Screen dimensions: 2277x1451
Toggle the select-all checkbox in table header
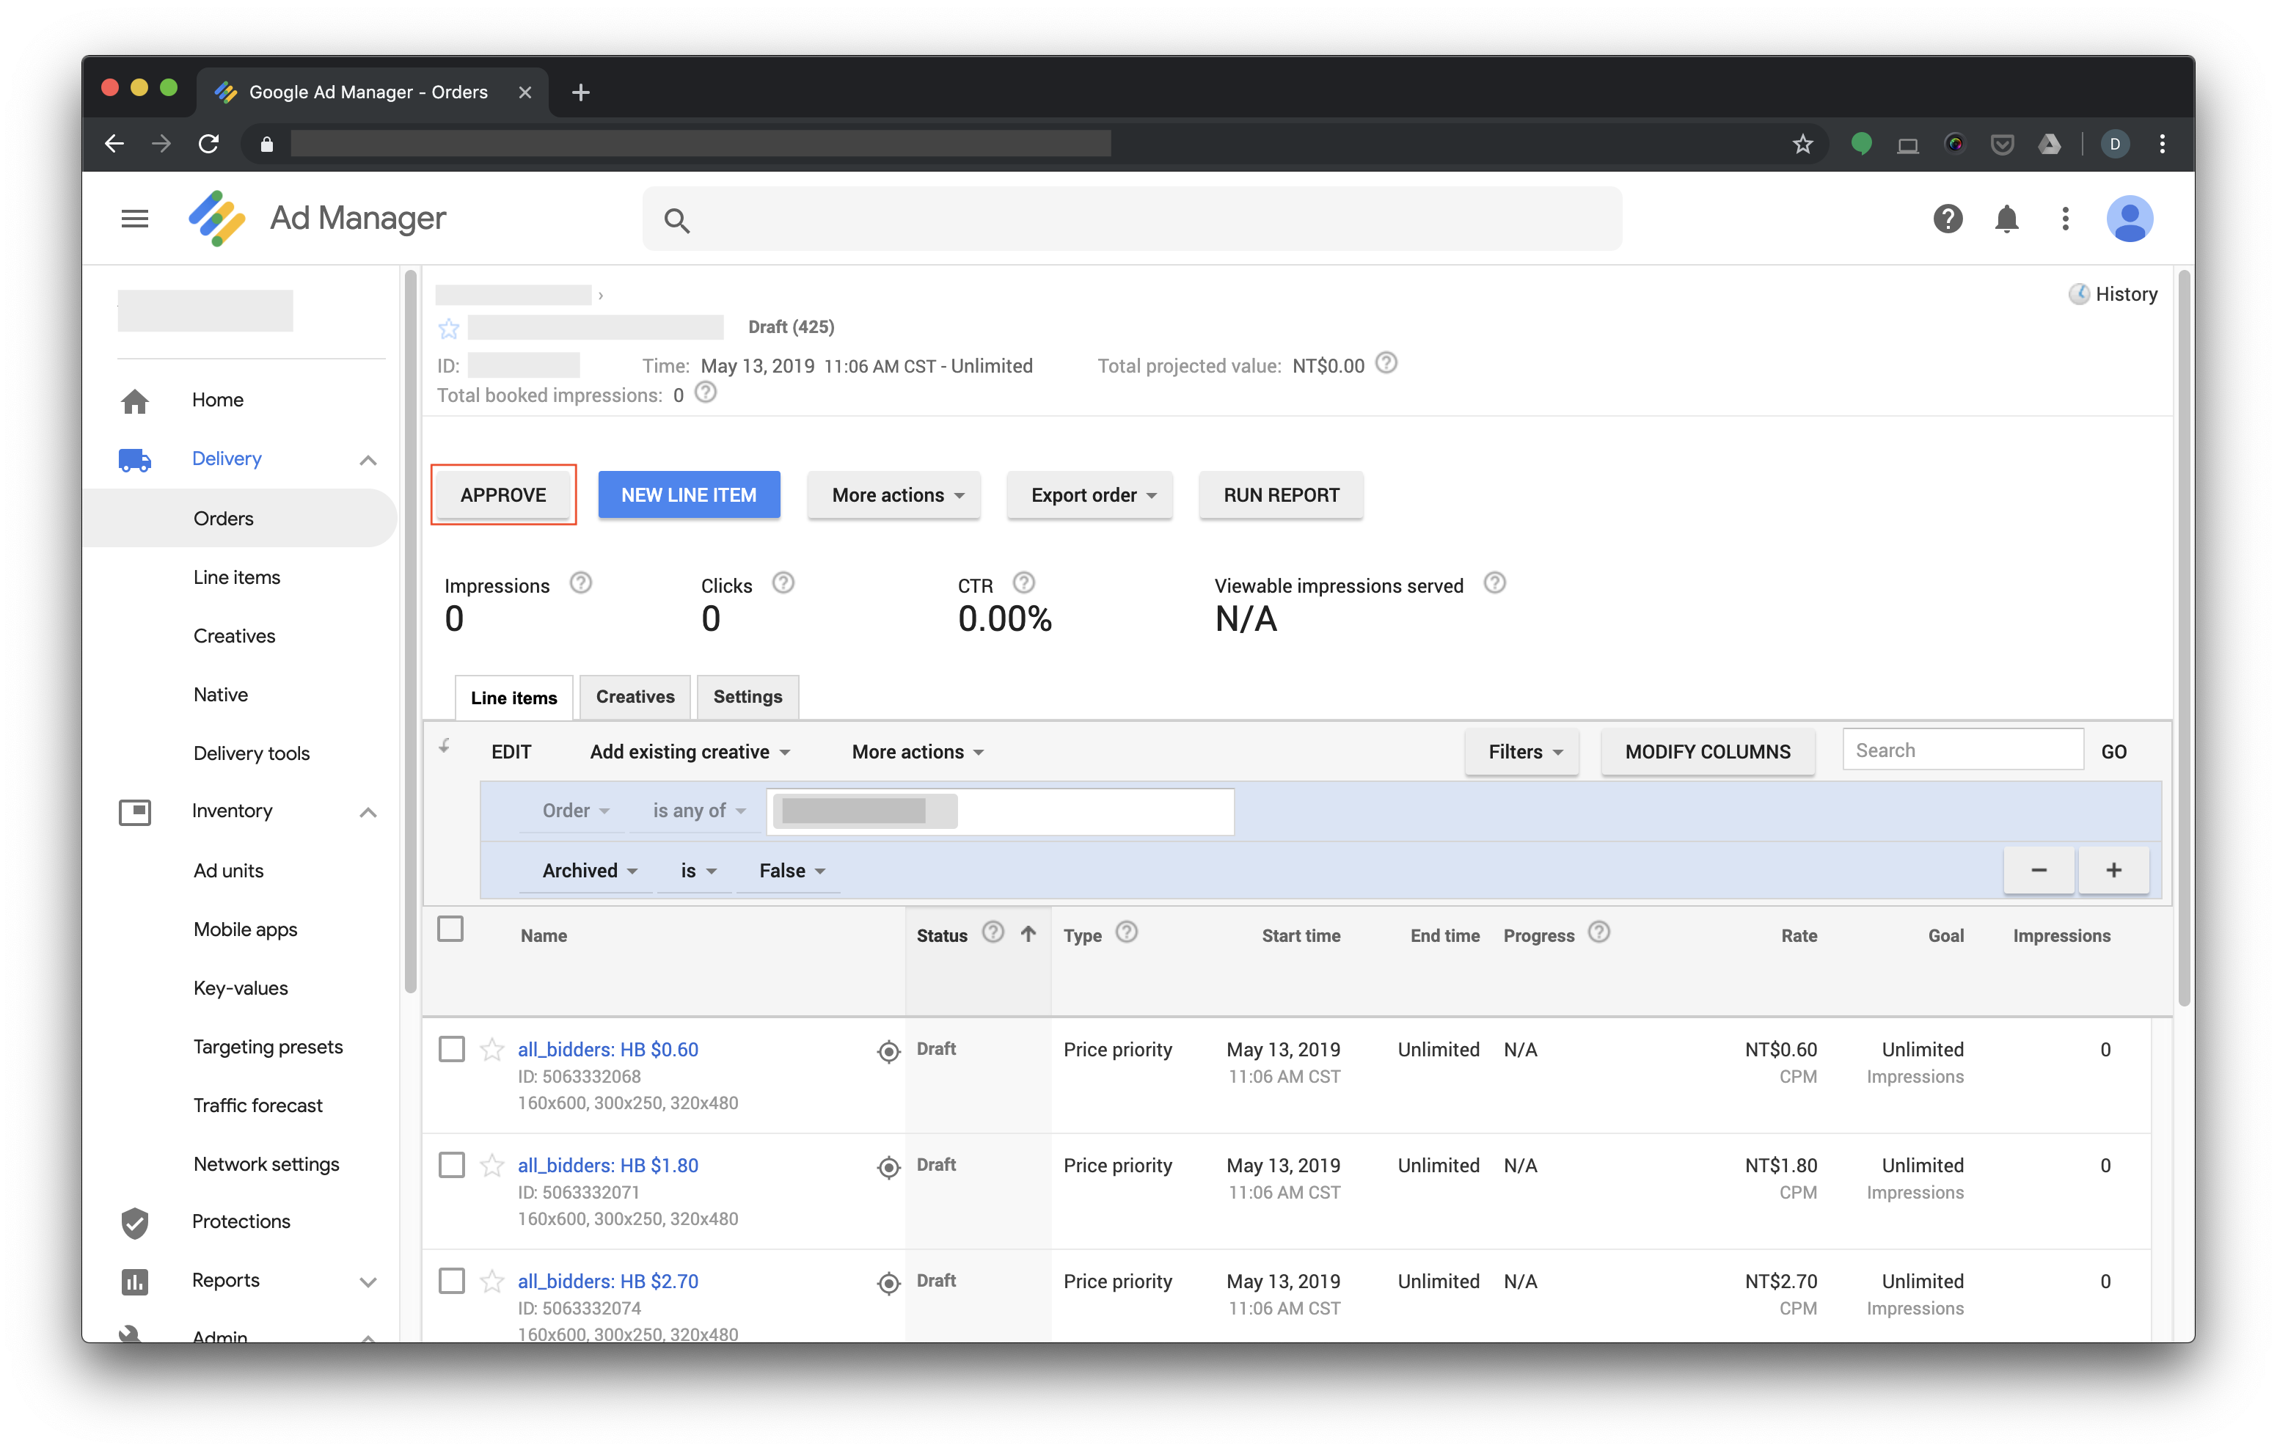click(x=451, y=929)
